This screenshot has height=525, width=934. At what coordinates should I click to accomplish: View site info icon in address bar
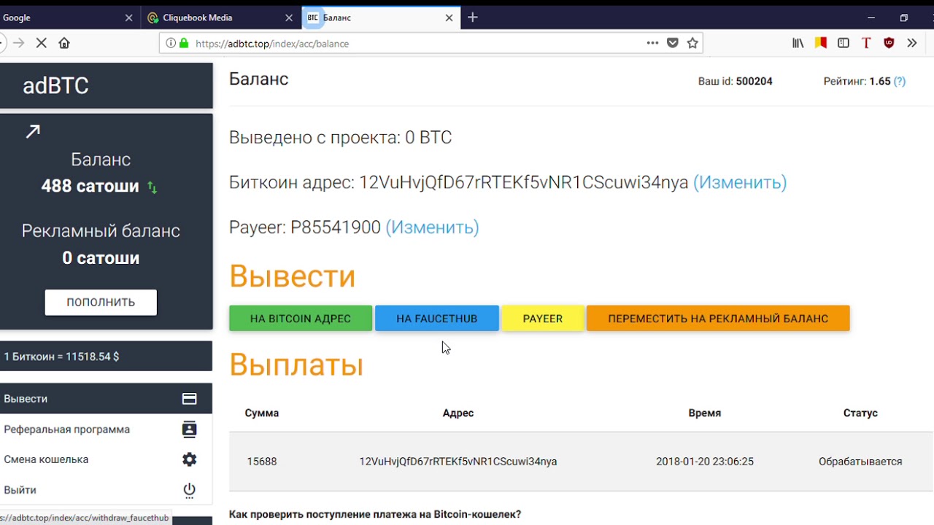(x=171, y=43)
